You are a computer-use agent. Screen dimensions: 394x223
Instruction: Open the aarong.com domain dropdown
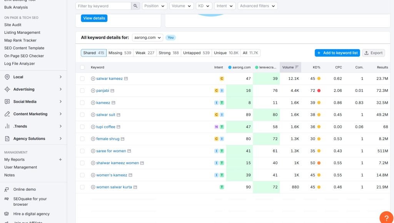147,37
